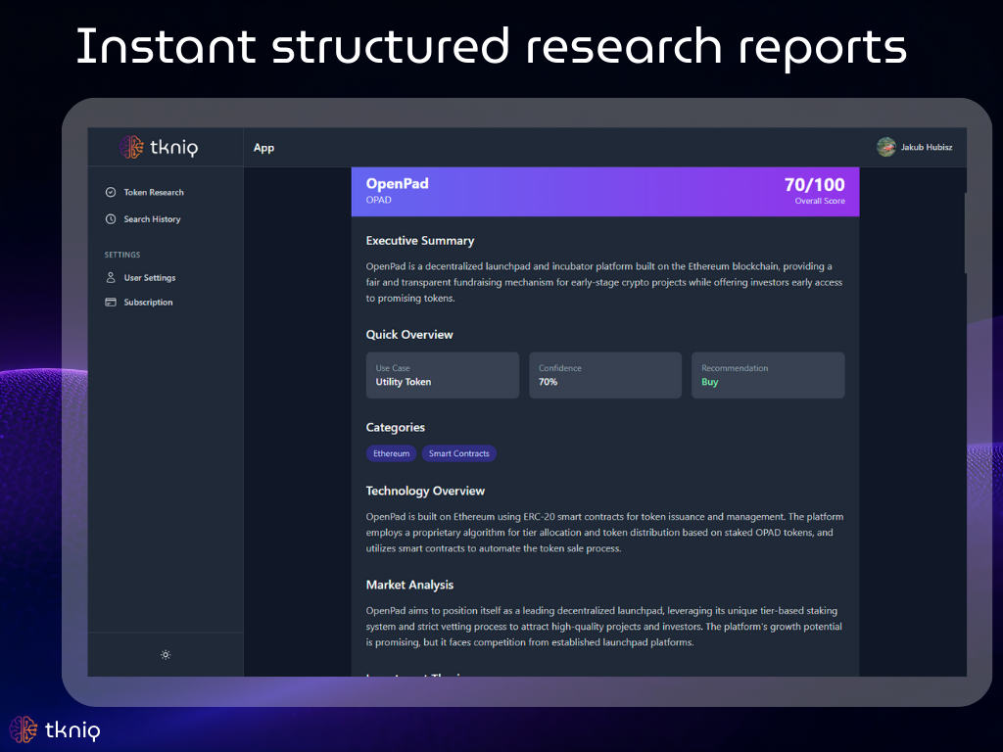Click the Confidence 70% card
This screenshot has height=752, width=1003.
pyautogui.click(x=605, y=375)
